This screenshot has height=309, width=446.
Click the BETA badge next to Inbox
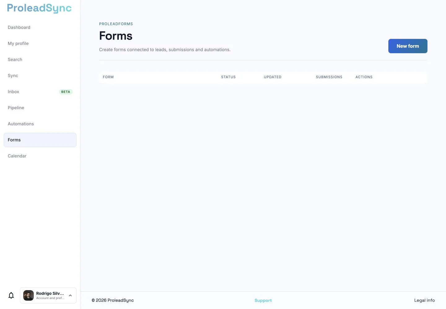(x=66, y=92)
